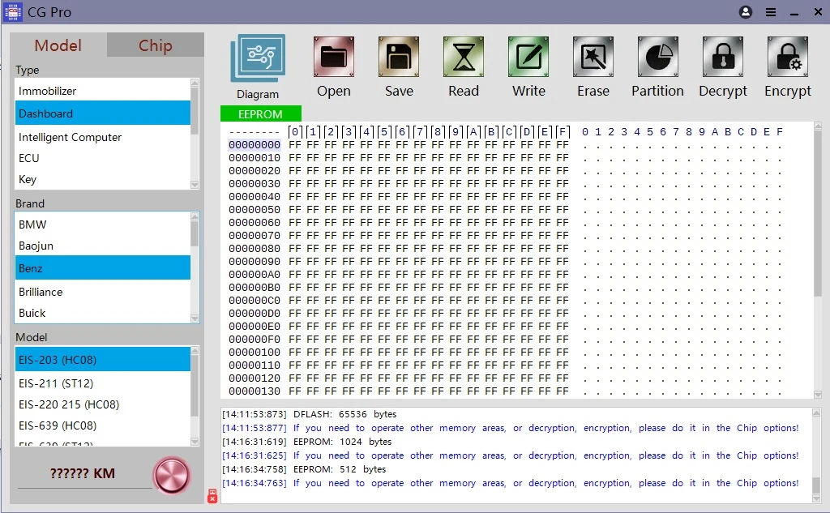This screenshot has width=830, height=513.
Task: Click the log panel scroll-up arrow
Action: [x=817, y=413]
